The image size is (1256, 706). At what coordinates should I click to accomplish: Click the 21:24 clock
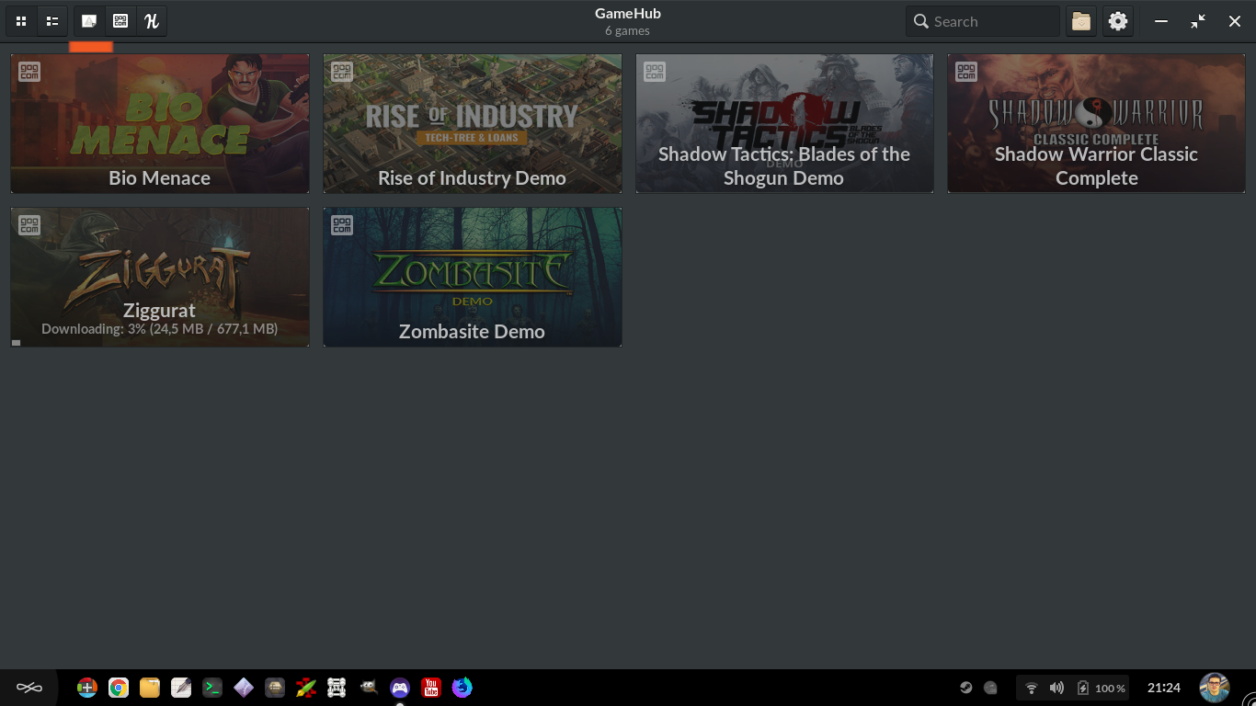pyautogui.click(x=1164, y=688)
